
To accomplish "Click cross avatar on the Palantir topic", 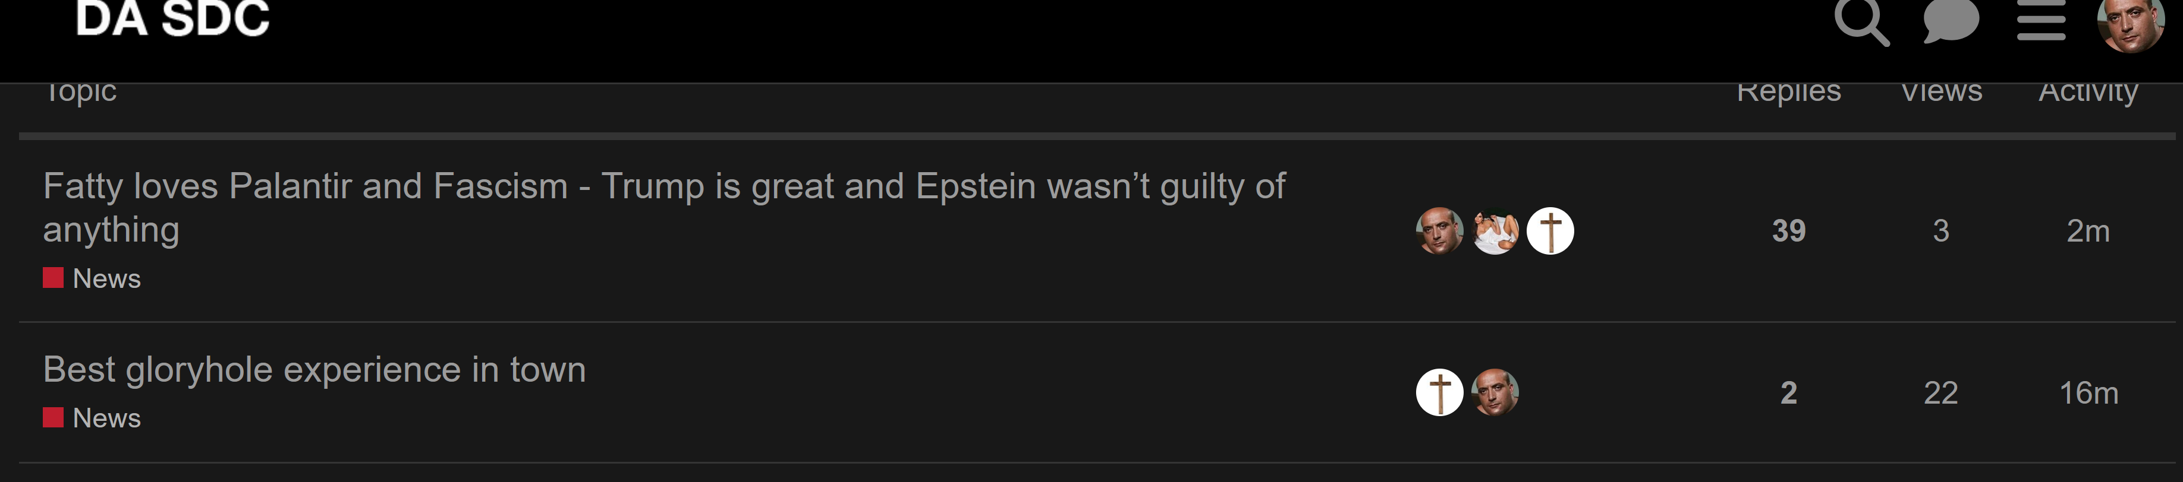I will 1550,231.
